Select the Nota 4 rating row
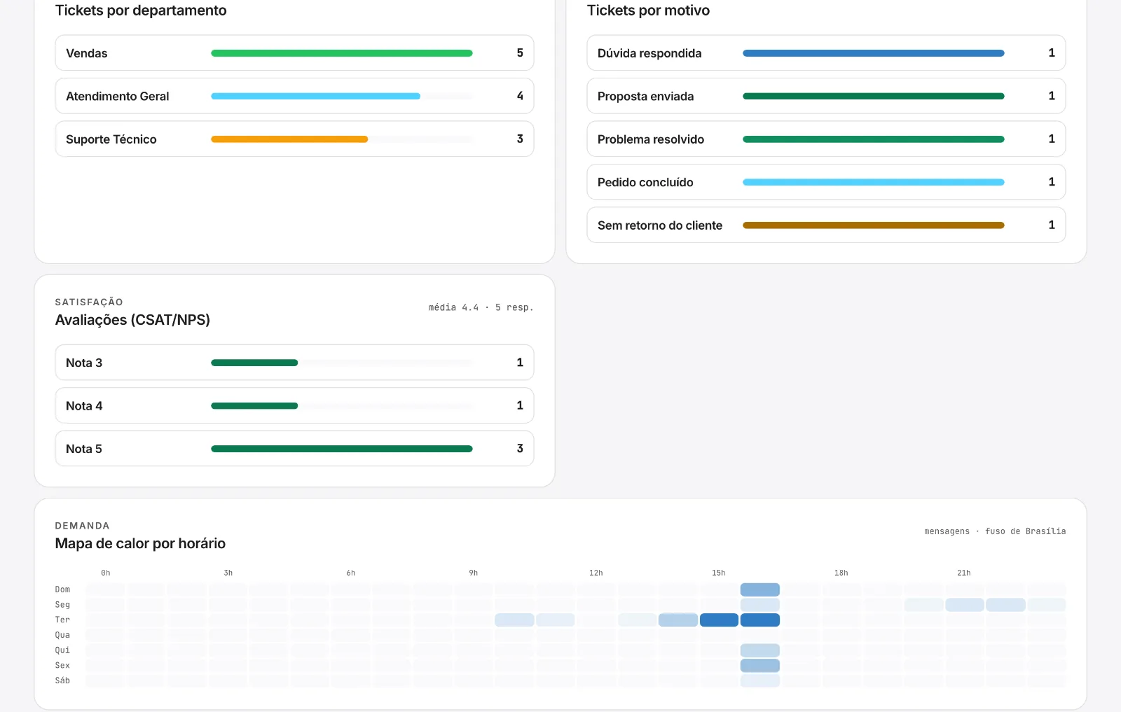Screen dimensions: 1121x712 click(294, 405)
